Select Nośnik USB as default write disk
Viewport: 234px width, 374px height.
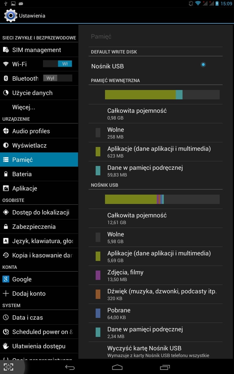[x=203, y=65]
